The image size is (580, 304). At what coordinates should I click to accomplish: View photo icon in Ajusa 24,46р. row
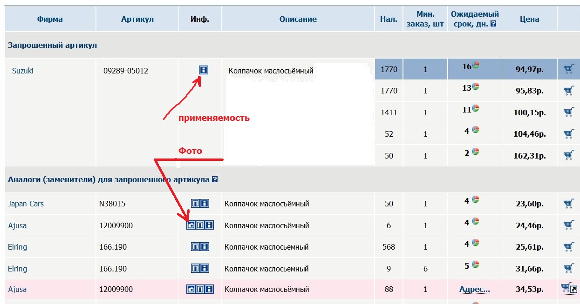(191, 225)
